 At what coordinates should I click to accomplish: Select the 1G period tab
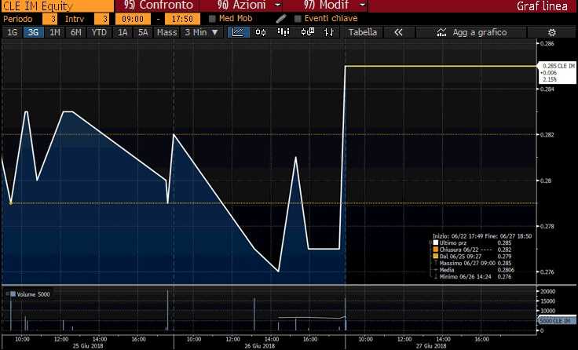tap(13, 32)
